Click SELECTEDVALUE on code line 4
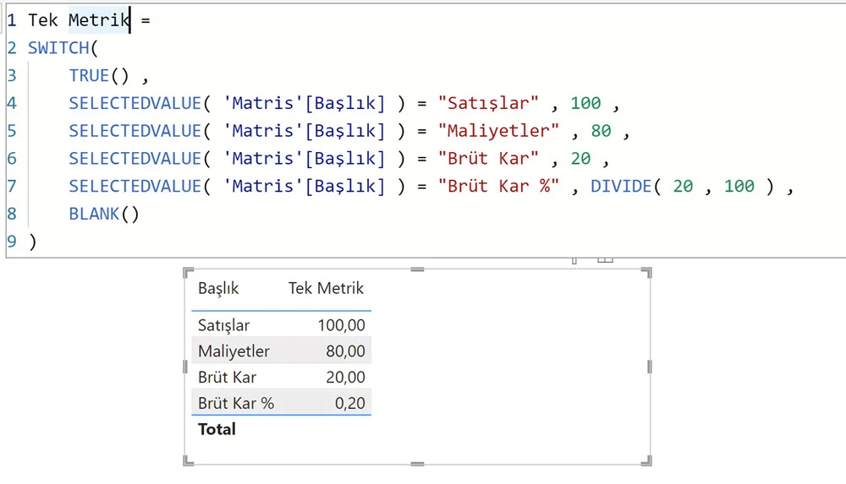 point(135,103)
